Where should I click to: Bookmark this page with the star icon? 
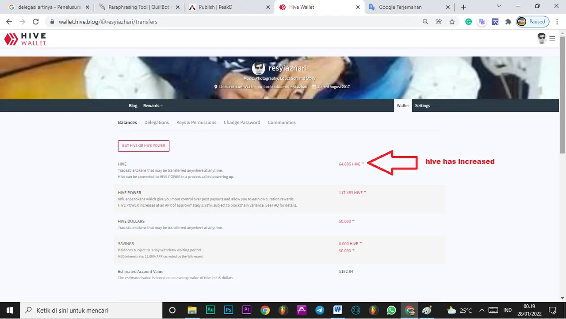(x=452, y=22)
